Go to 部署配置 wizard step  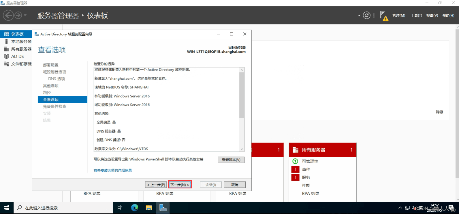(51, 65)
